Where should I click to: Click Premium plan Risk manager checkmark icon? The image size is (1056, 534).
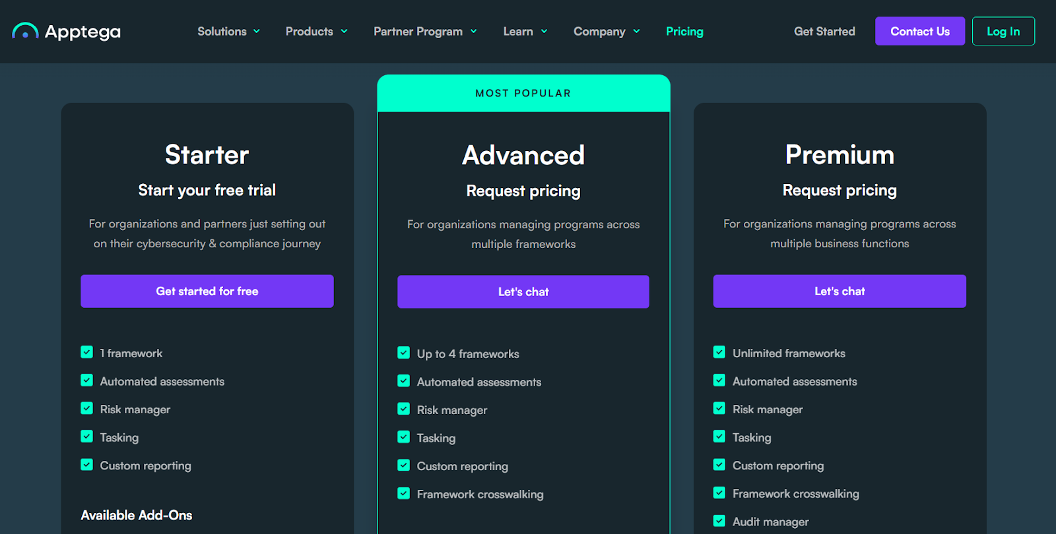pyautogui.click(x=719, y=409)
